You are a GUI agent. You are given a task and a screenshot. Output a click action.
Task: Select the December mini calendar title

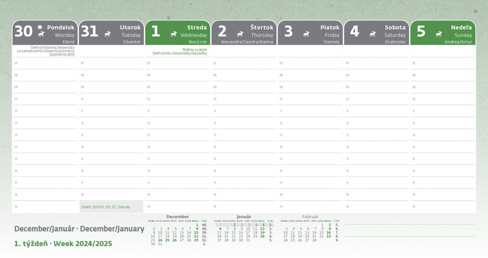click(x=177, y=217)
